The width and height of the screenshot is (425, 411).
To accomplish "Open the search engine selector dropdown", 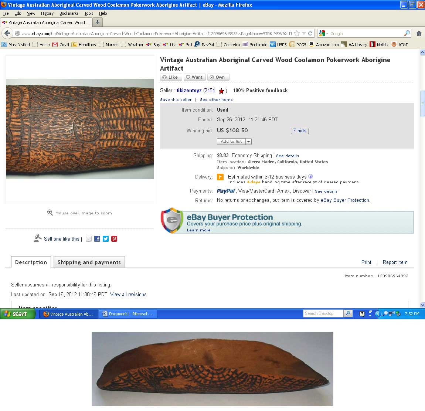I will point(324,33).
